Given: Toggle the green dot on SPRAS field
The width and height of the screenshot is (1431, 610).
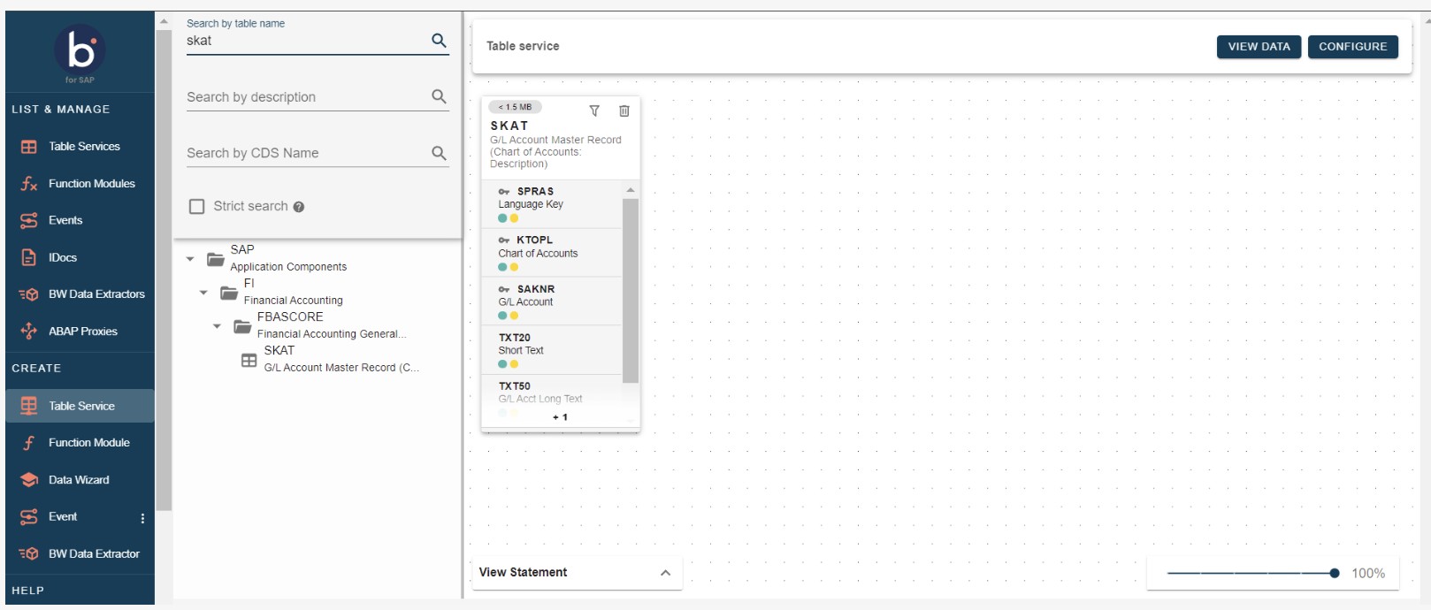Looking at the screenshot, I should pyautogui.click(x=502, y=218).
